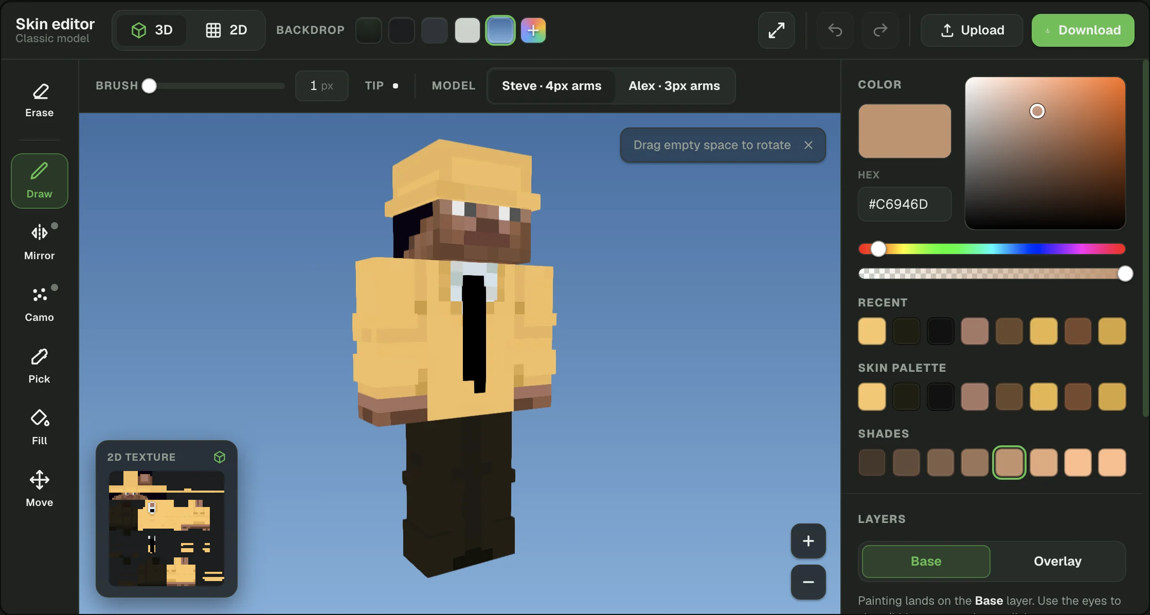The image size is (1150, 615).
Task: Click the HEX color input field
Action: click(x=905, y=204)
